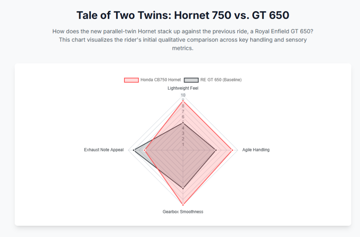Click the gray RE GT 650 legend swatch

(x=191, y=80)
